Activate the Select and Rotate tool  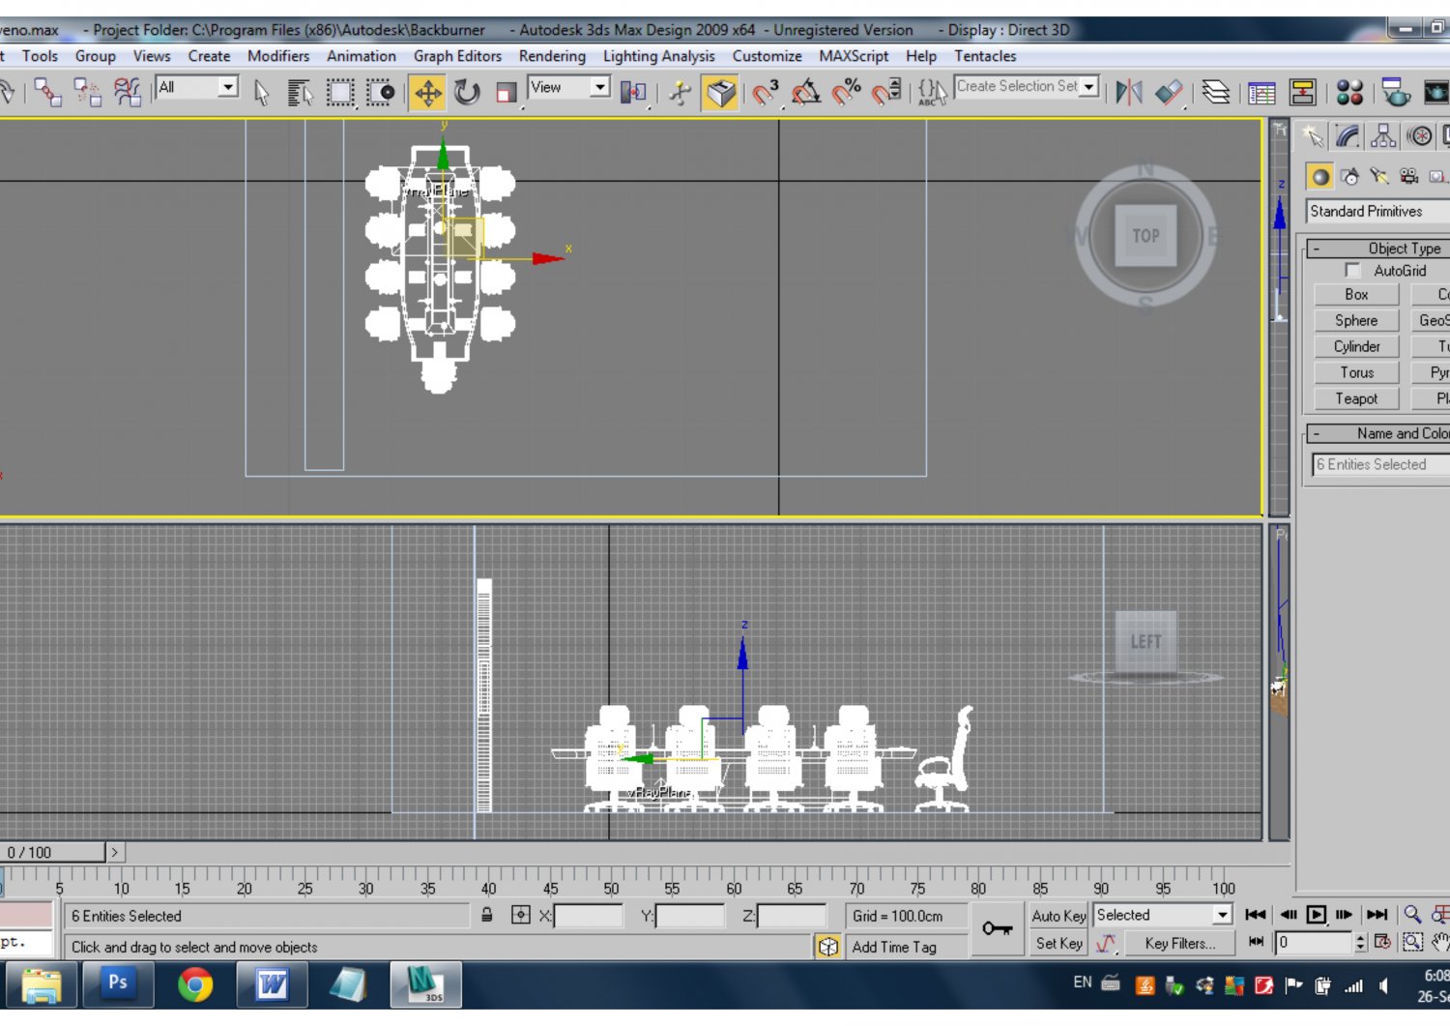pyautogui.click(x=468, y=93)
